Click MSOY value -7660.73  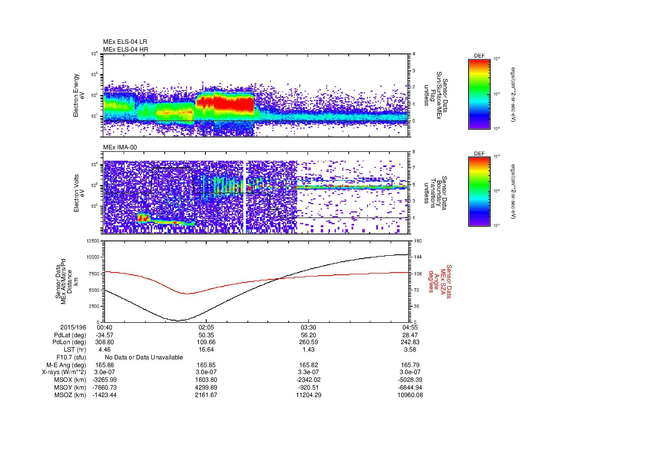point(104,387)
